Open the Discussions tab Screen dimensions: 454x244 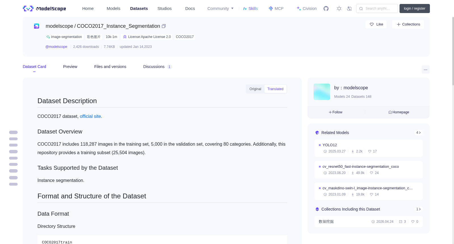[157, 67]
